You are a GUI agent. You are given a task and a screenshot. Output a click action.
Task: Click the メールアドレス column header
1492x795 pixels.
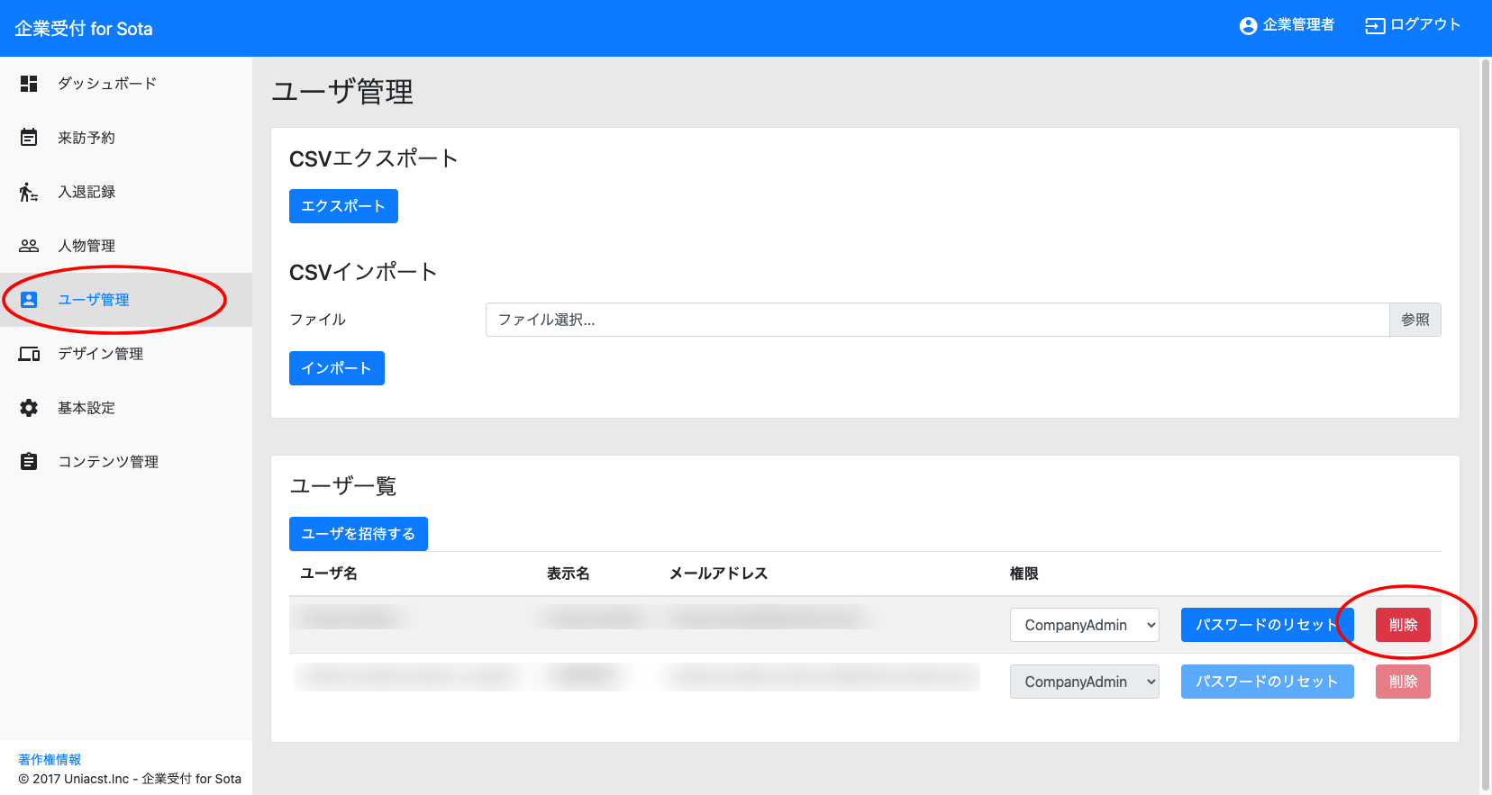[x=718, y=574]
